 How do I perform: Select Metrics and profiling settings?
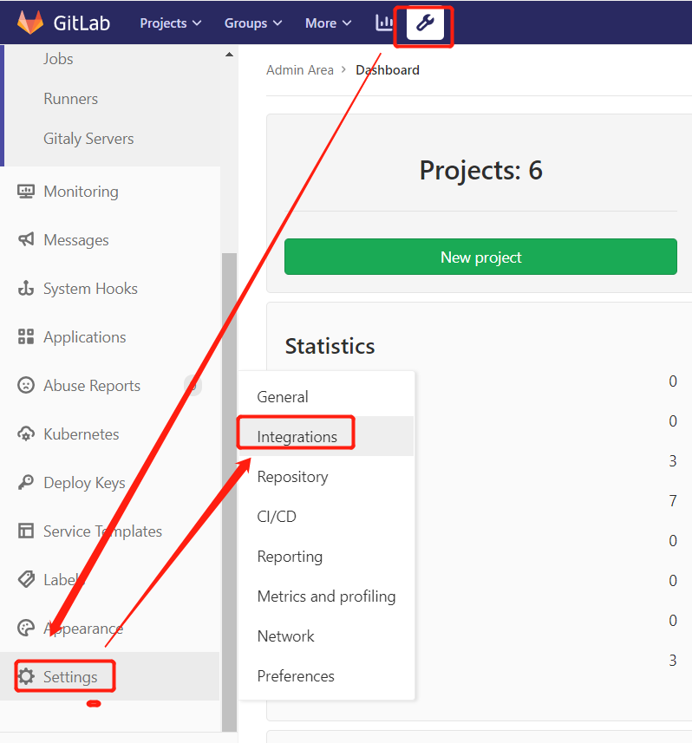[326, 596]
